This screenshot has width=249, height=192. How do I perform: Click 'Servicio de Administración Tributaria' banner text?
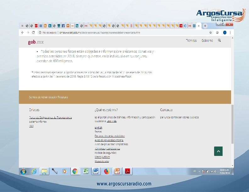[48, 97]
